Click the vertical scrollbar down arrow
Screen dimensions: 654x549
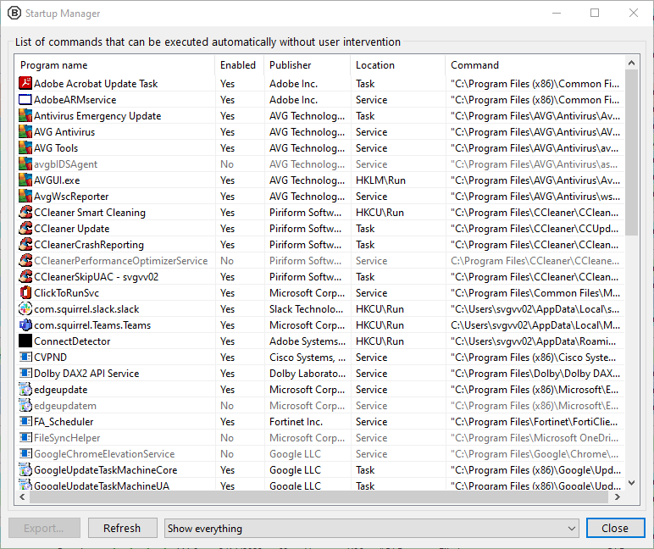click(631, 483)
